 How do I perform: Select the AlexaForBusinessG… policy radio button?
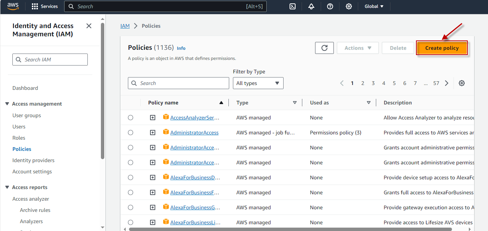131,207
